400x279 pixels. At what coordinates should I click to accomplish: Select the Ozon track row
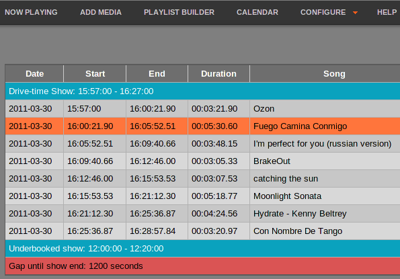tap(202, 109)
